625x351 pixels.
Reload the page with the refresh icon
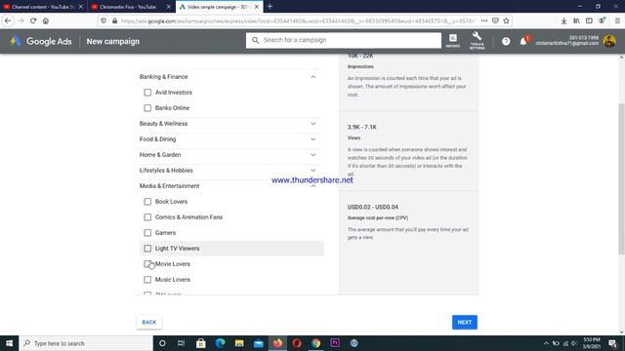point(33,20)
